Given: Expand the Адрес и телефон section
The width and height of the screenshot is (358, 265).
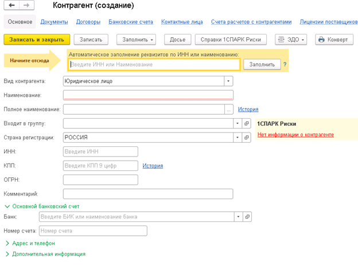Looking at the screenshot, I should click(x=30, y=243).
